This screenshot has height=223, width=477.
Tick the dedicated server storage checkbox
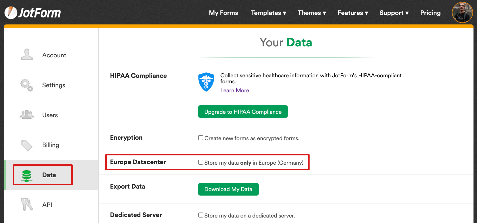click(x=201, y=215)
